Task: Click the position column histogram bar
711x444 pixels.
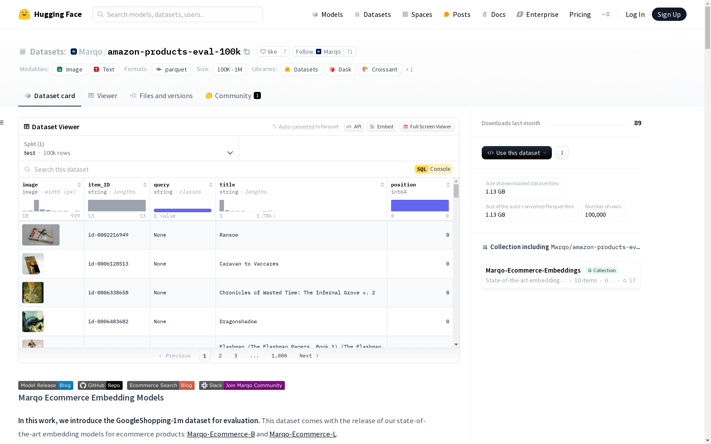Action: pos(420,206)
